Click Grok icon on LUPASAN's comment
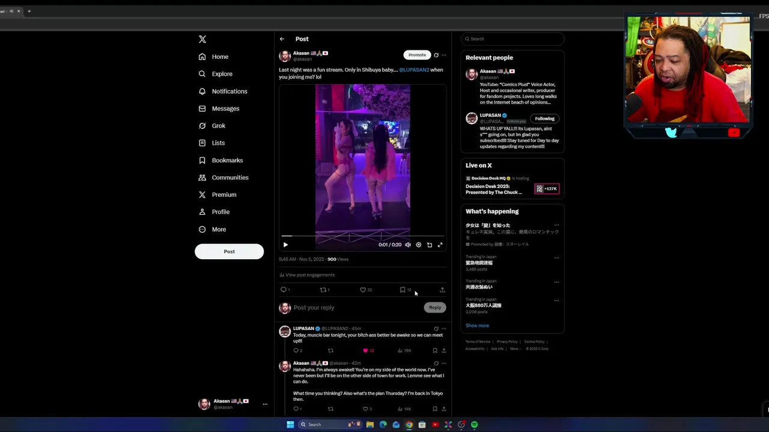The height and width of the screenshot is (432, 769). [x=436, y=329]
